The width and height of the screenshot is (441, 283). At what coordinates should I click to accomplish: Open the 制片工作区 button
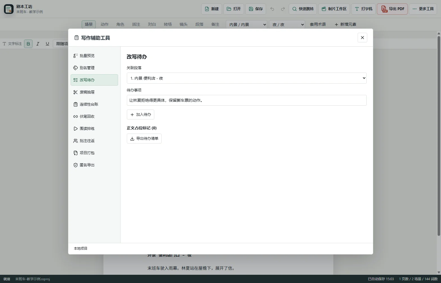pyautogui.click(x=334, y=9)
